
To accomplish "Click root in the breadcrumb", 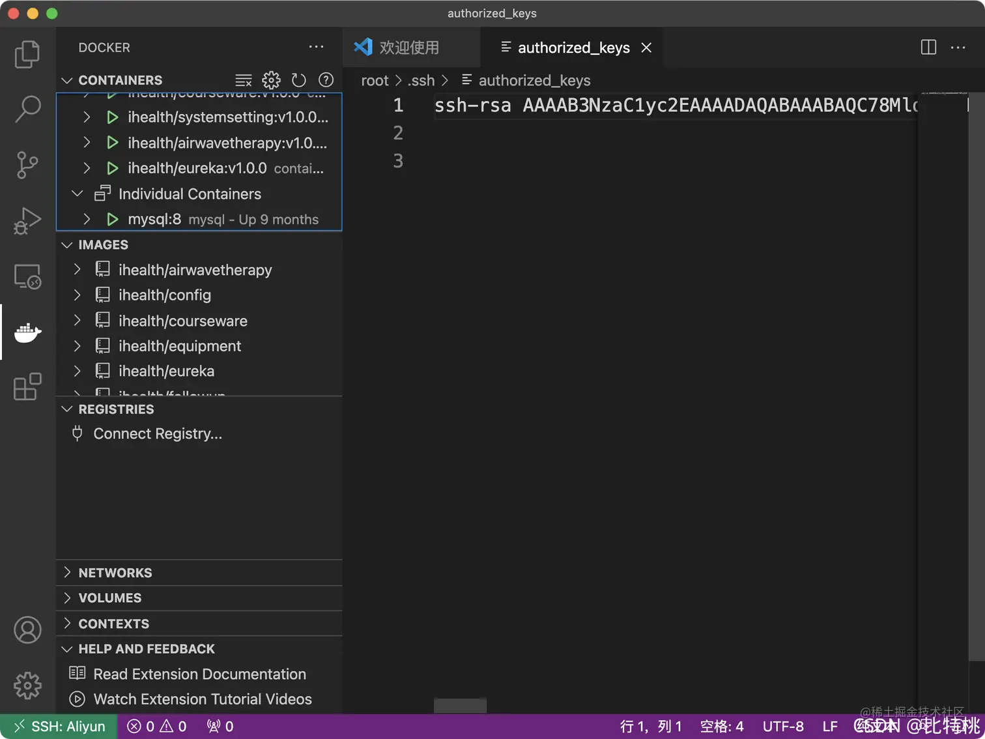I will [x=375, y=80].
